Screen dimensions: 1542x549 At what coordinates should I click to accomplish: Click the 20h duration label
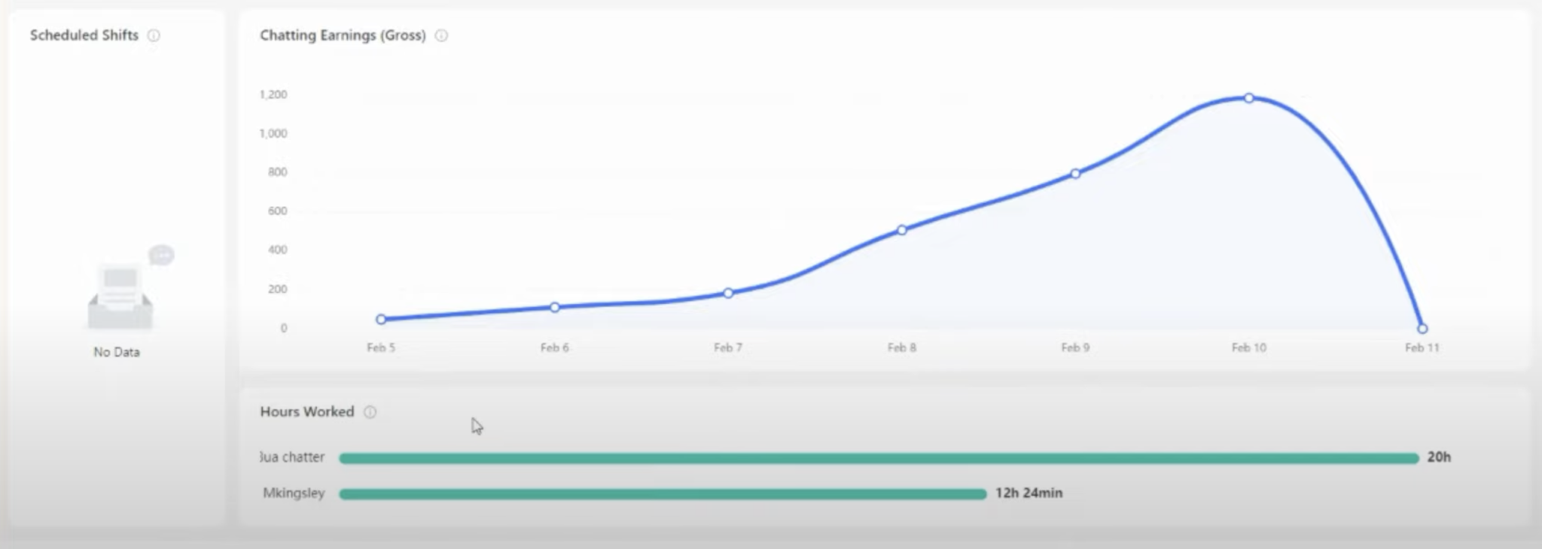(x=1439, y=457)
